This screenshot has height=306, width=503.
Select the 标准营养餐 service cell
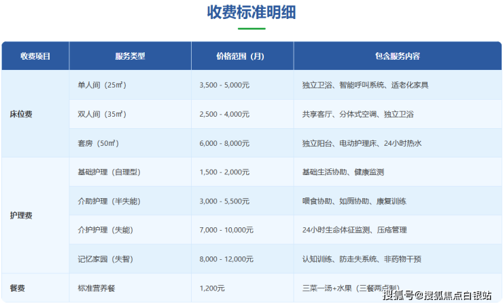(97, 288)
